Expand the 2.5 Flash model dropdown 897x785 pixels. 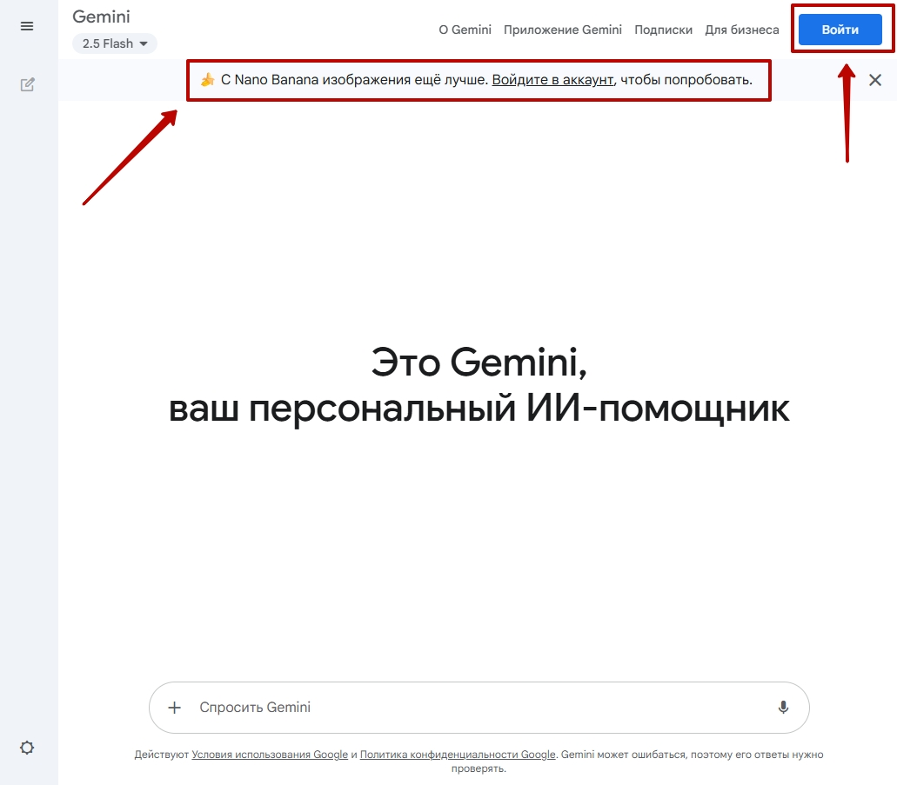[x=115, y=43]
